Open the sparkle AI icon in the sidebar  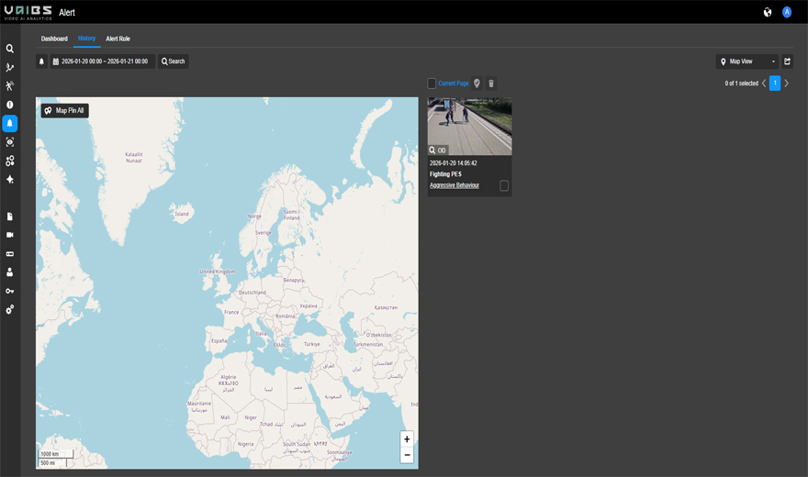(10, 180)
